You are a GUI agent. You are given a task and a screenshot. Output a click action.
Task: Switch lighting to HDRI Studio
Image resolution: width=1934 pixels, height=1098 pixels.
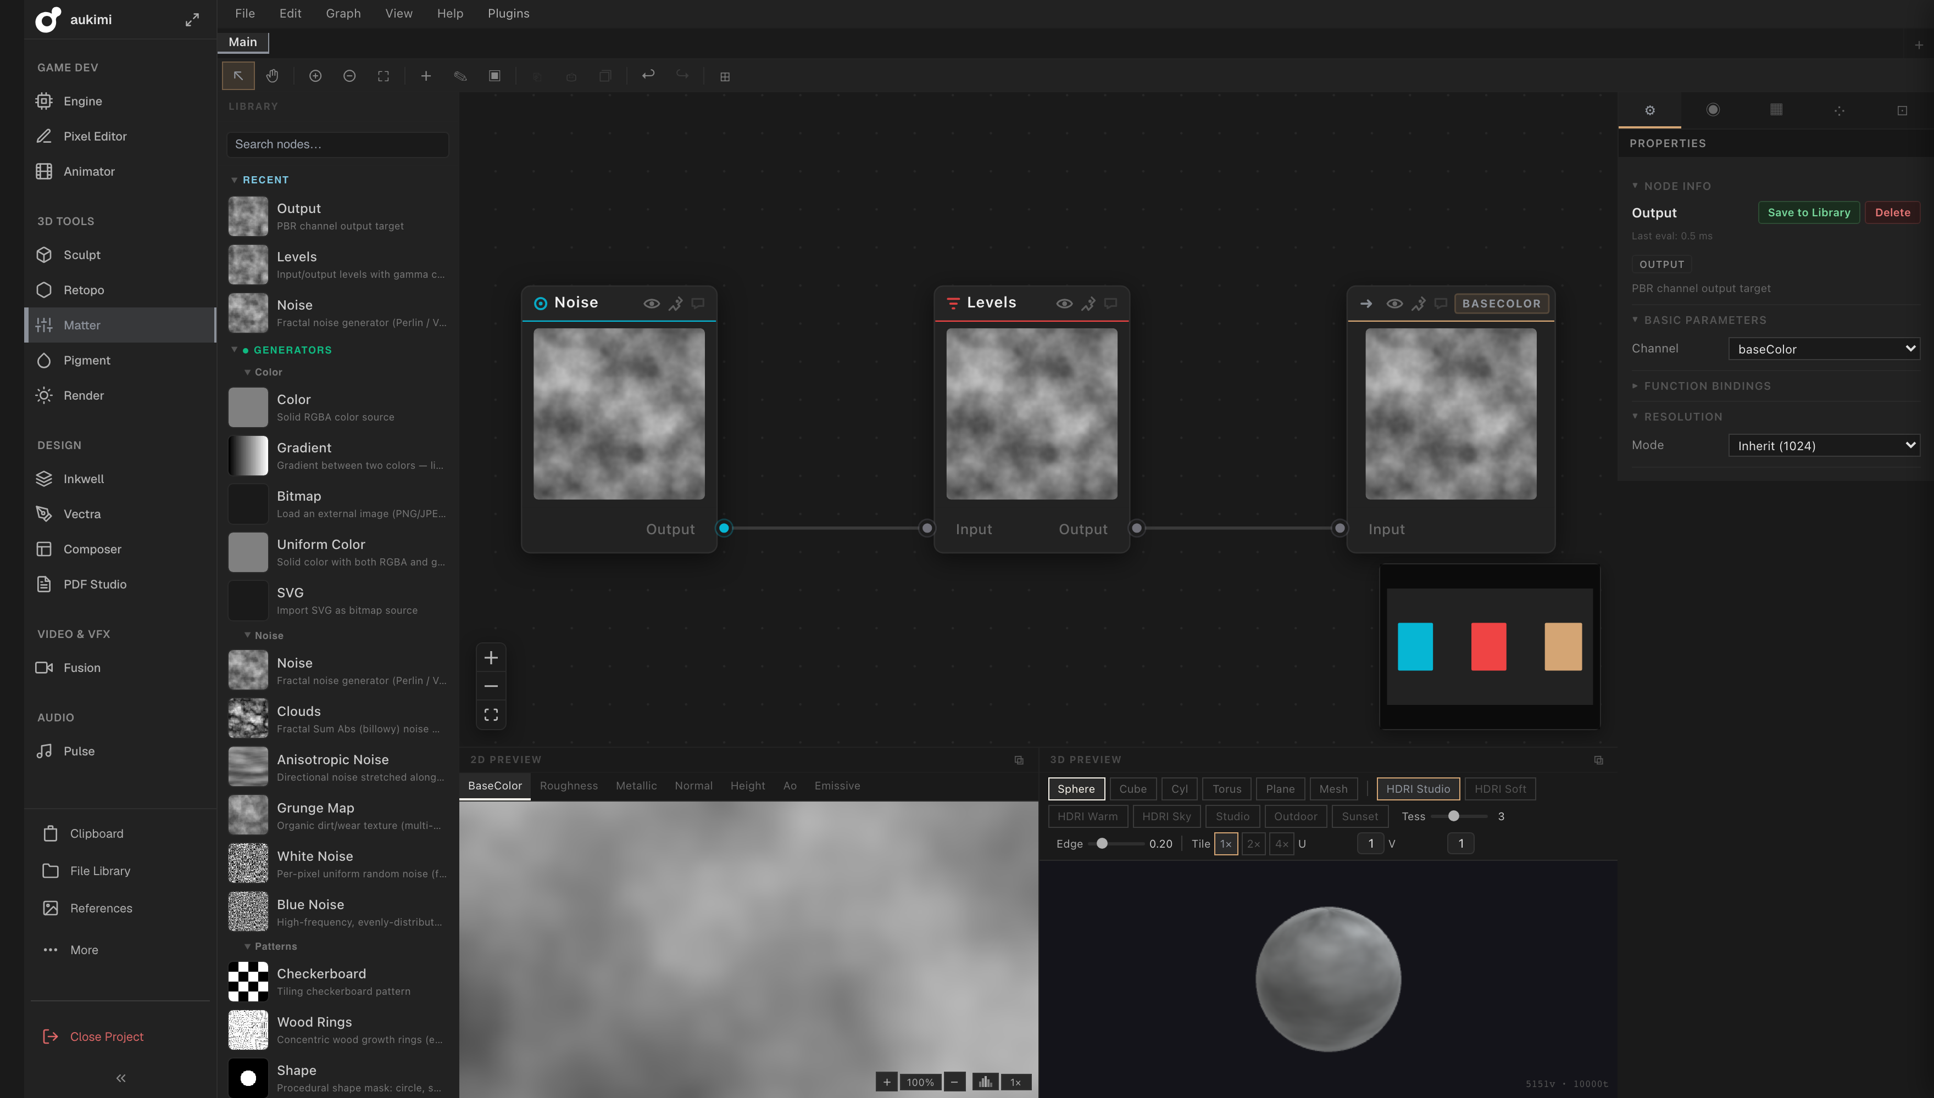[1418, 789]
